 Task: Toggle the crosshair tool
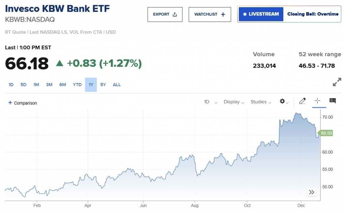point(317,101)
